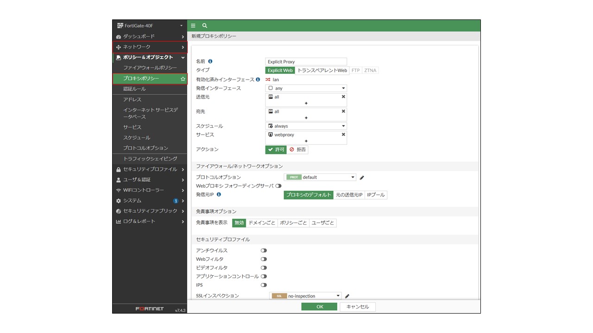Click the green OK button
This screenshot has height=333, width=593.
(x=319, y=307)
